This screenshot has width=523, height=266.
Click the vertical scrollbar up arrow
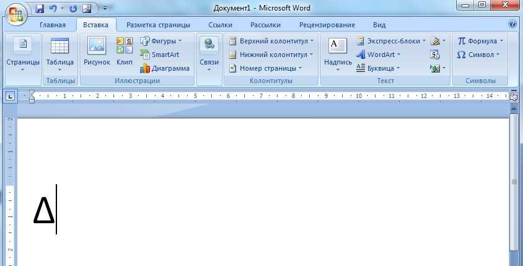514,109
